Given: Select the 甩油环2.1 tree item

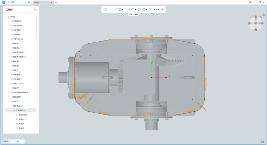Looking at the screenshot, I should click(x=17, y=43).
